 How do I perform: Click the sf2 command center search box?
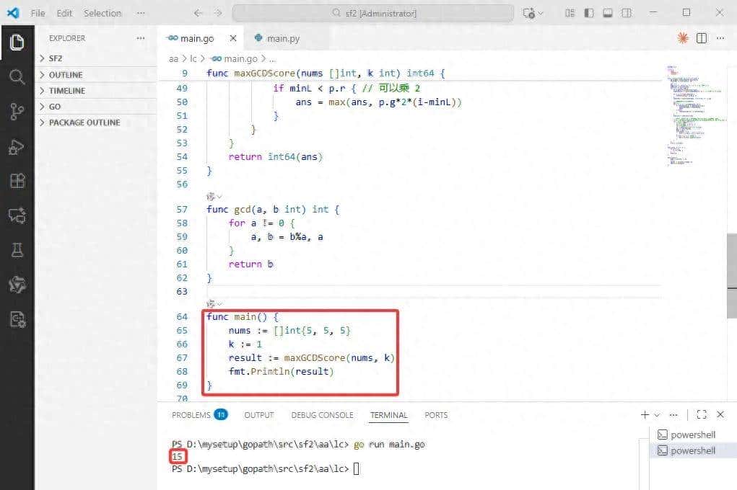(373, 13)
